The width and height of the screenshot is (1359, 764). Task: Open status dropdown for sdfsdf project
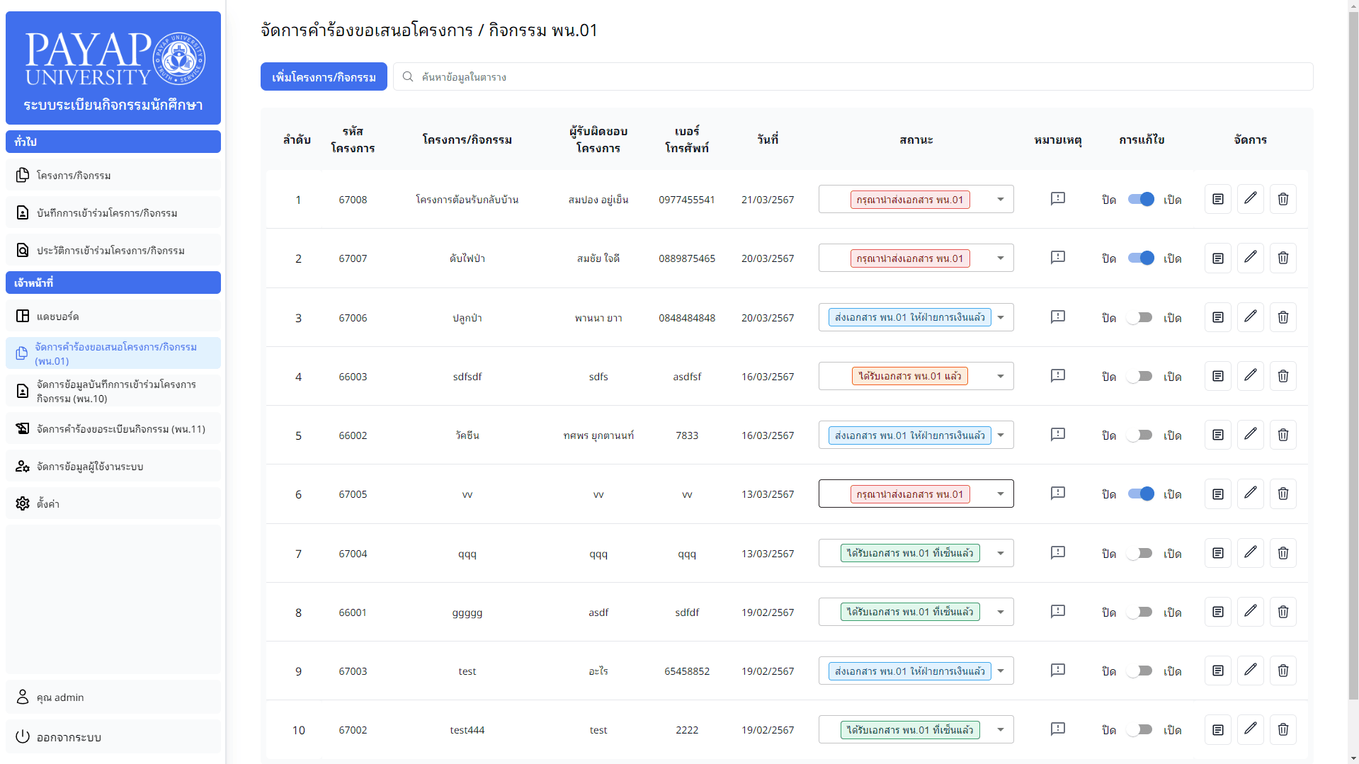916,376
